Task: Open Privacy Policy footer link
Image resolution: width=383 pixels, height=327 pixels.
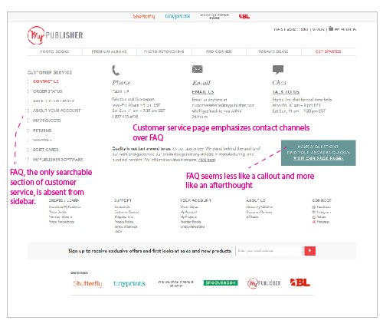Action: pyautogui.click(x=124, y=222)
